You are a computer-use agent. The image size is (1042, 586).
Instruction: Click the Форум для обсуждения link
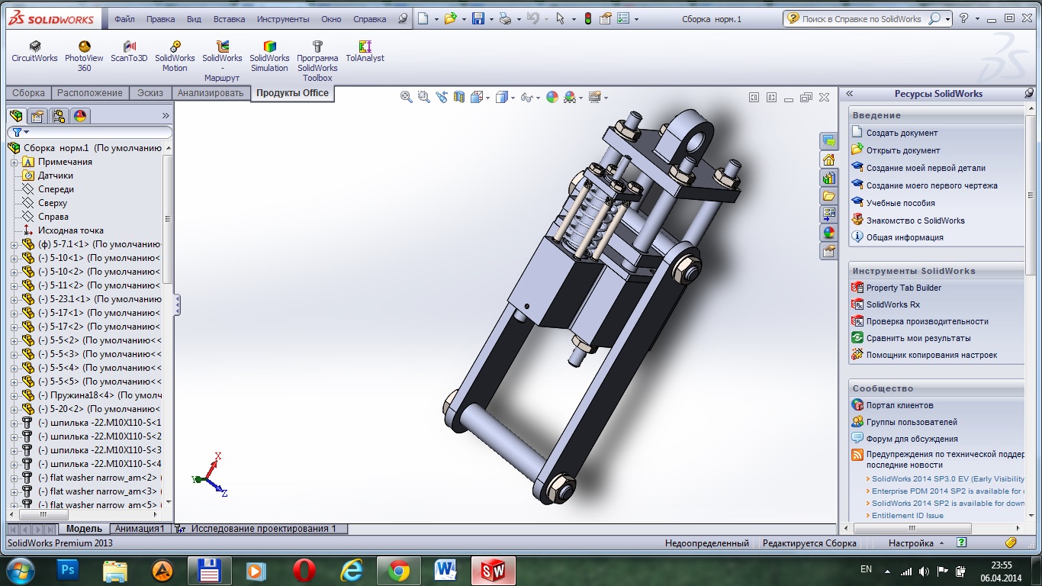click(912, 439)
